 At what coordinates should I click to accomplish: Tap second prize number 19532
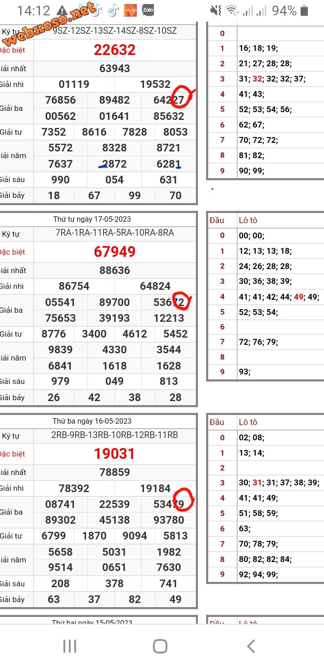[x=155, y=84]
